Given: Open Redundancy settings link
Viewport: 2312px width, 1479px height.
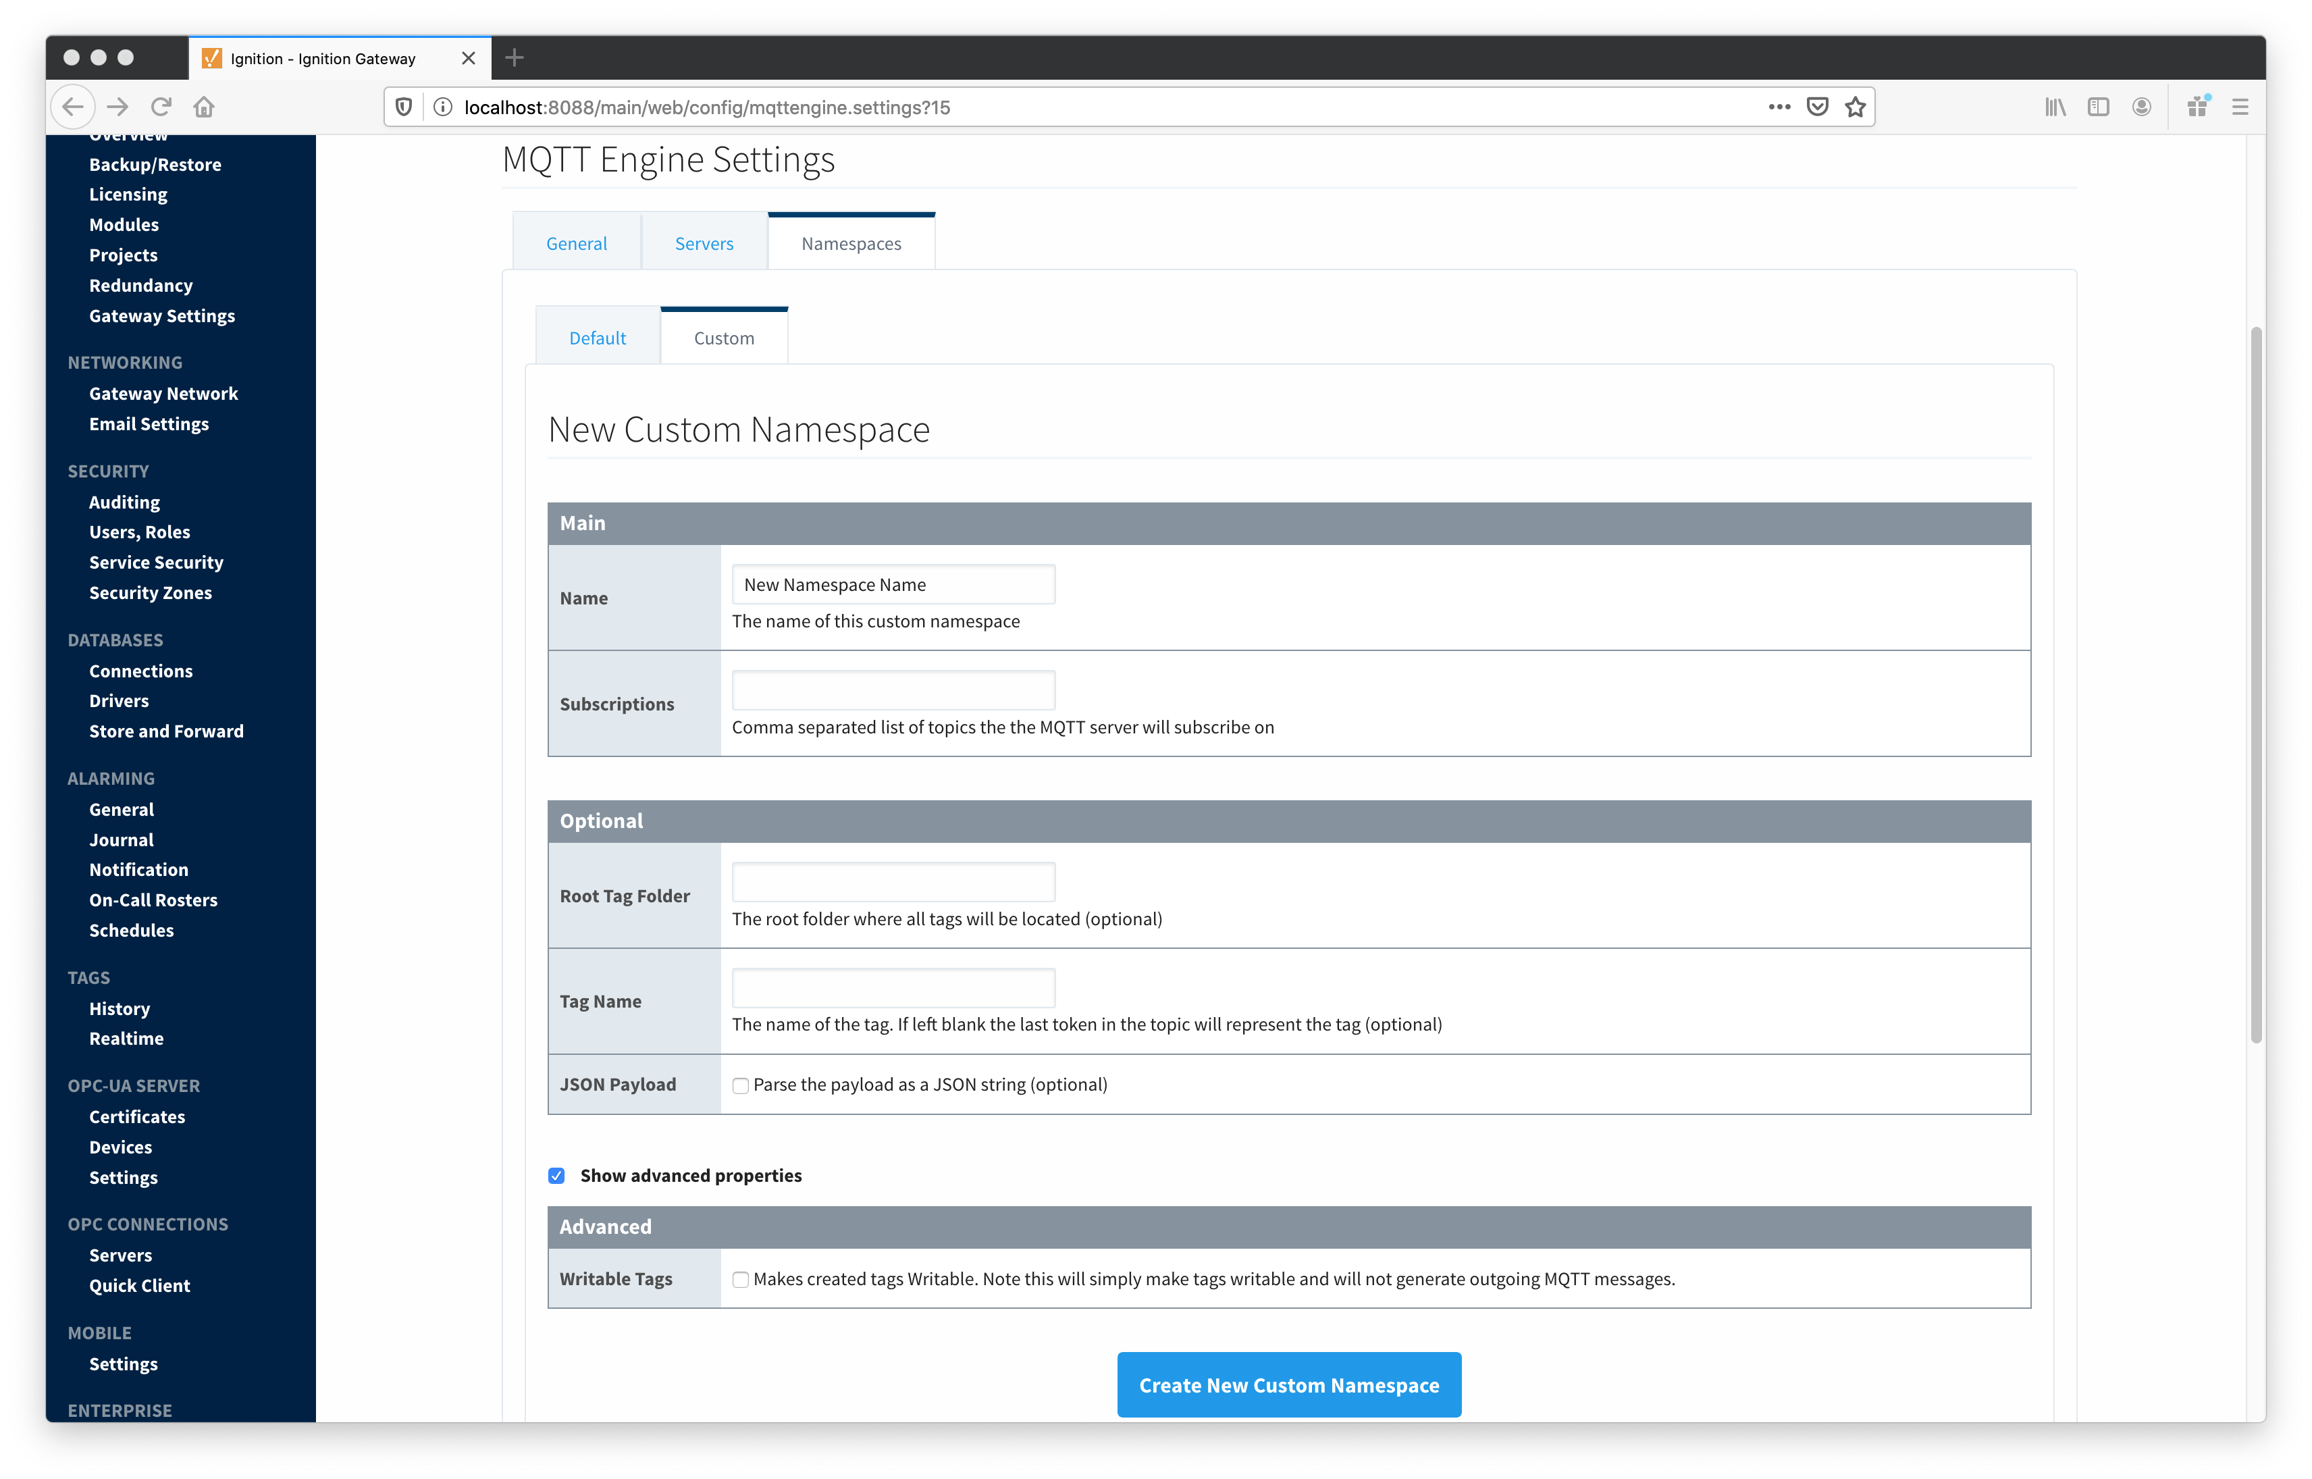Looking at the screenshot, I should click(x=140, y=285).
